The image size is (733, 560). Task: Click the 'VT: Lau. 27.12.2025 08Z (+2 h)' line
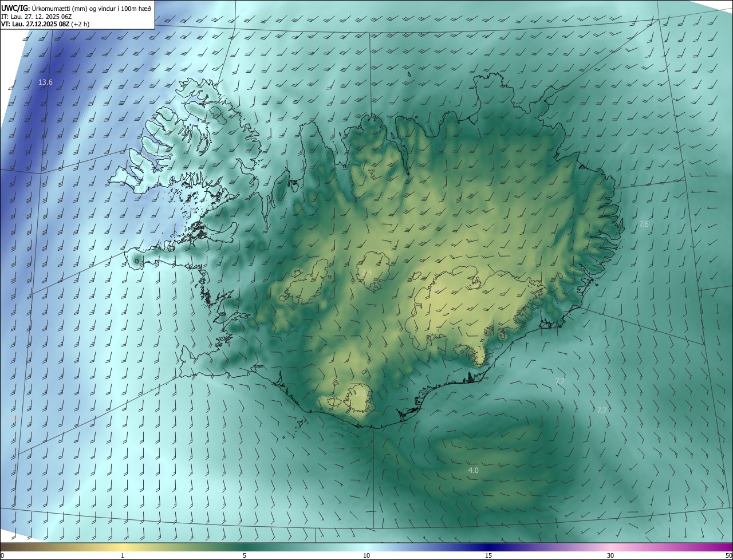tap(45, 24)
